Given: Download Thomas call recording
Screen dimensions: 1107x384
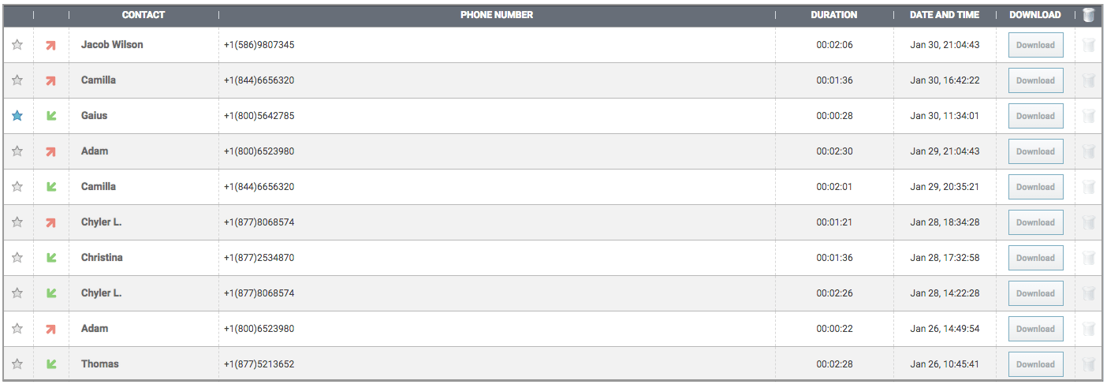Looking at the screenshot, I should point(1035,364).
